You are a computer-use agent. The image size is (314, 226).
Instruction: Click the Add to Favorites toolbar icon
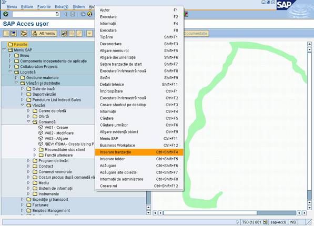click(x=64, y=34)
